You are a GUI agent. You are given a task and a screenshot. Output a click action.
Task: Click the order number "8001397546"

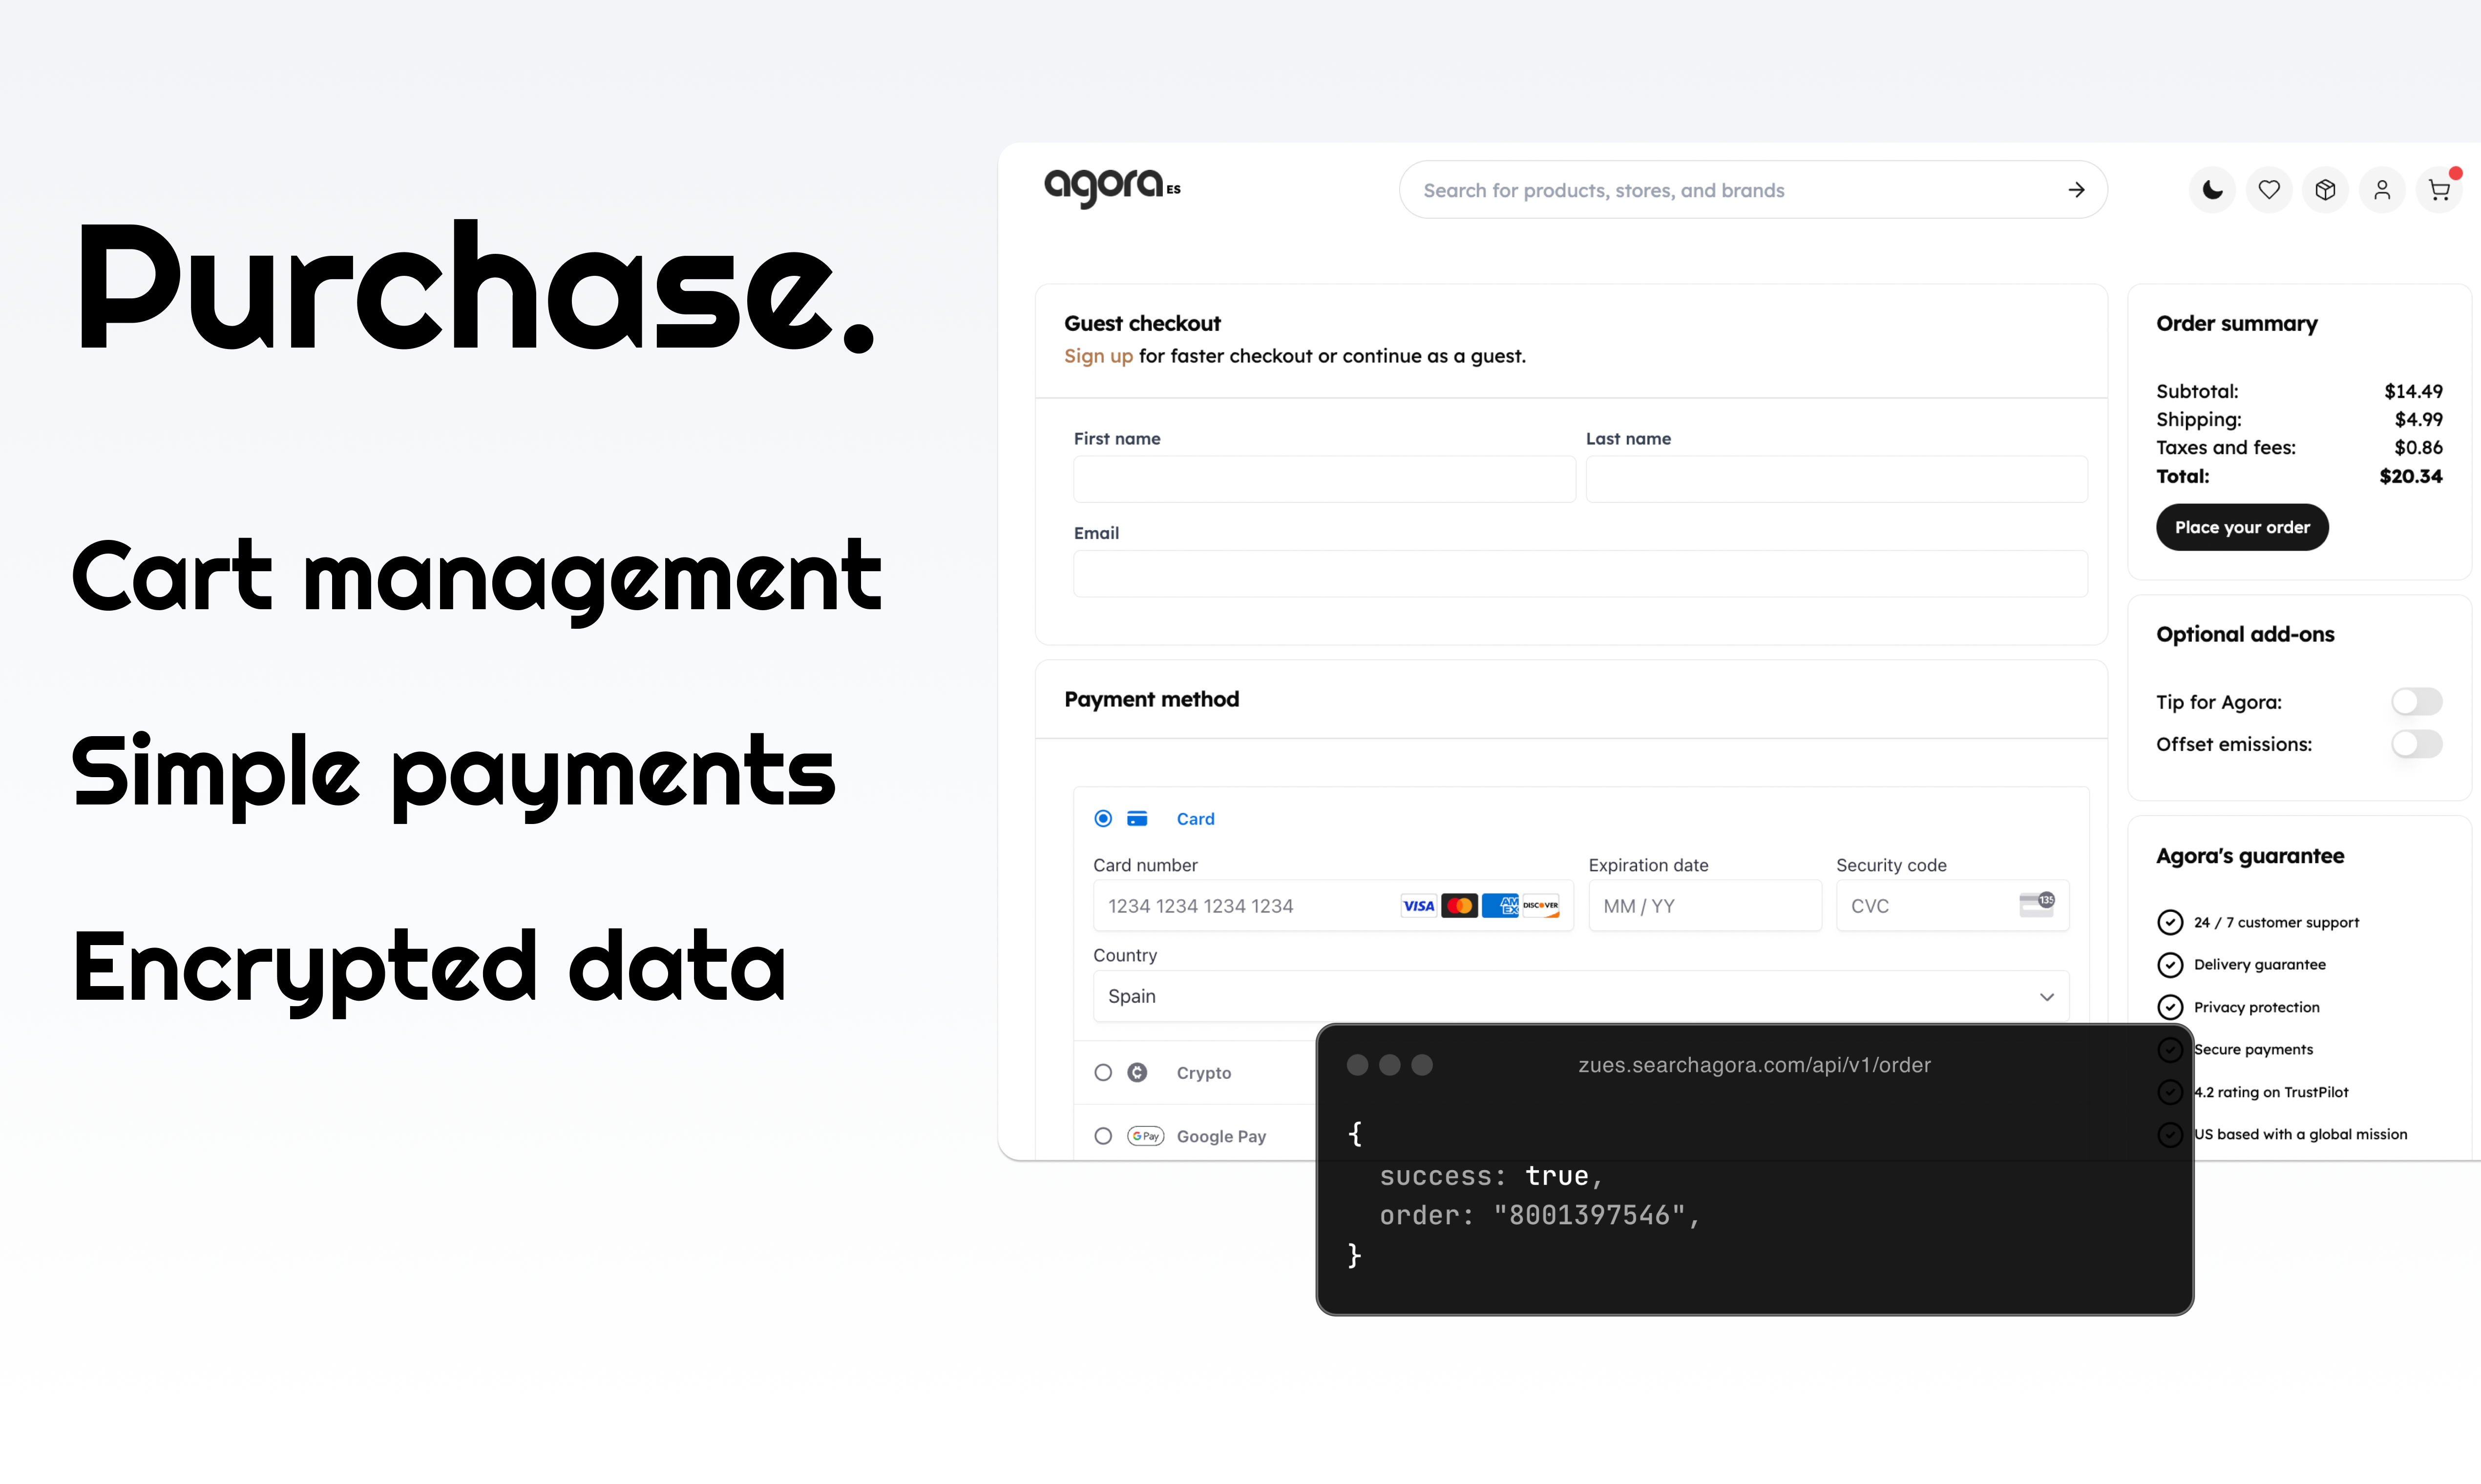1590,1215
